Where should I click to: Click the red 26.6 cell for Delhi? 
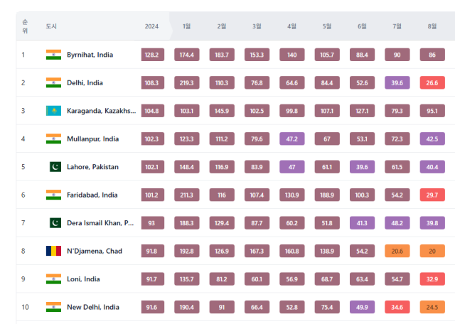432,83
